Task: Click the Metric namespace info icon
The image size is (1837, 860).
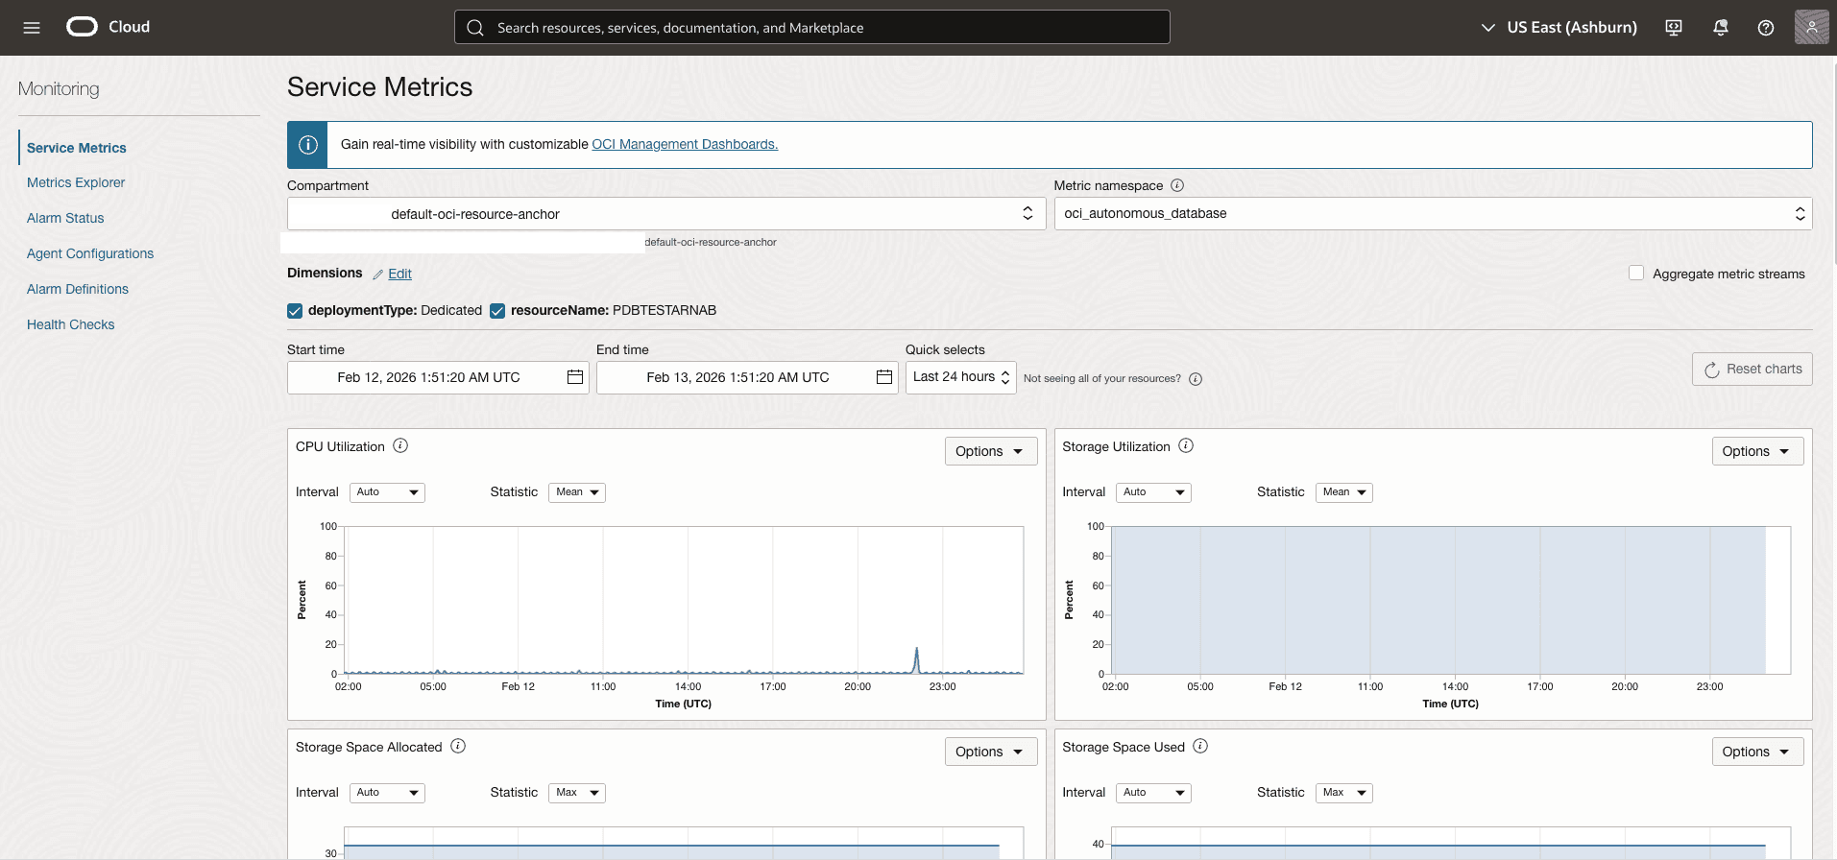Action: pyautogui.click(x=1177, y=185)
